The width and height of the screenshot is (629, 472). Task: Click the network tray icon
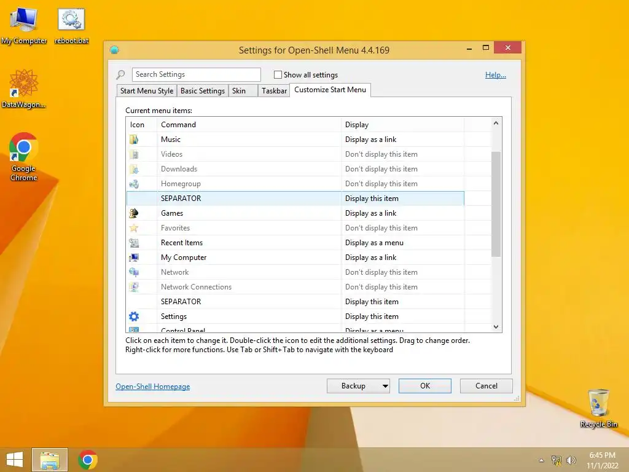[557, 460]
